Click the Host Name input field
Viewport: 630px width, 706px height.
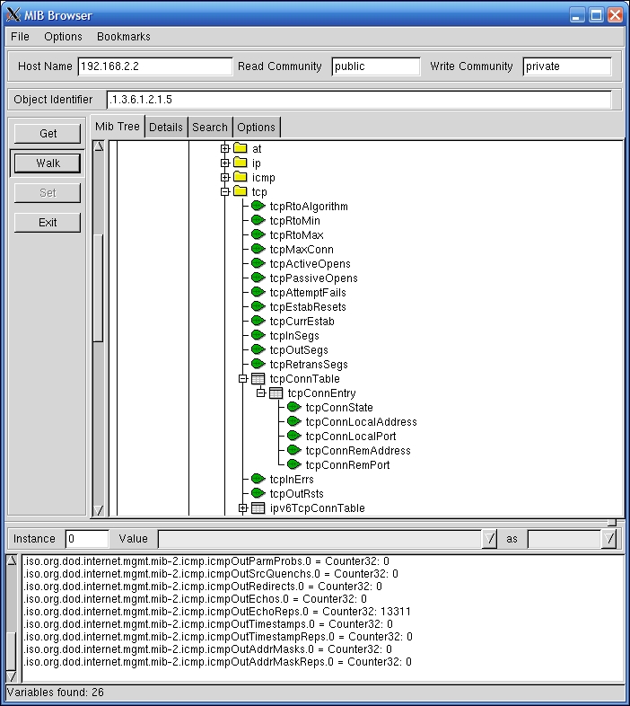155,66
